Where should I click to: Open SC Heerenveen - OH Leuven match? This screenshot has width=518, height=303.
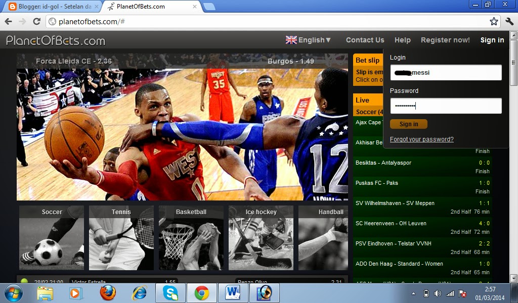422,227
